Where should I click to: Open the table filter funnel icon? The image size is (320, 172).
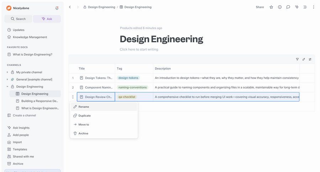point(297,59)
